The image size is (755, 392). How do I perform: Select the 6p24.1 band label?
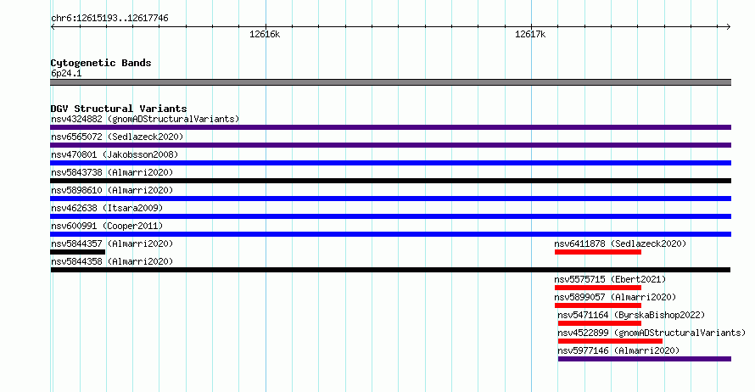(66, 73)
